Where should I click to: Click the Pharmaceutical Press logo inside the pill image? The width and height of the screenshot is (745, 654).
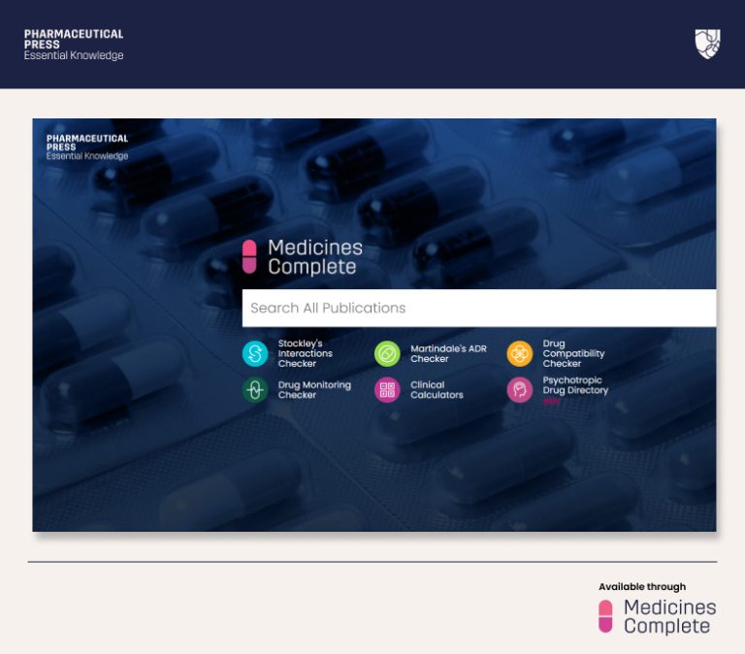pos(87,147)
